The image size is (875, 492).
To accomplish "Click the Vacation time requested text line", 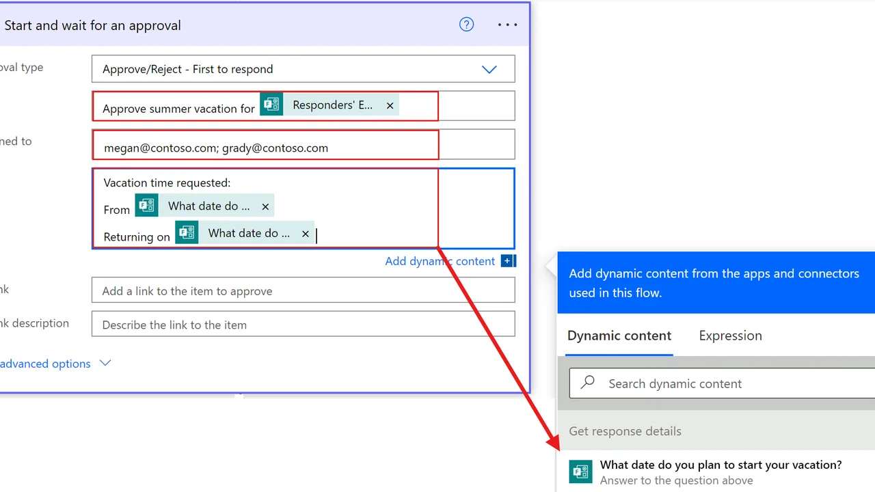I will 167,182.
